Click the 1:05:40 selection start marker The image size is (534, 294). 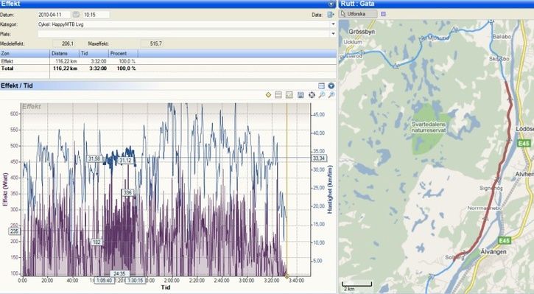[104, 281]
